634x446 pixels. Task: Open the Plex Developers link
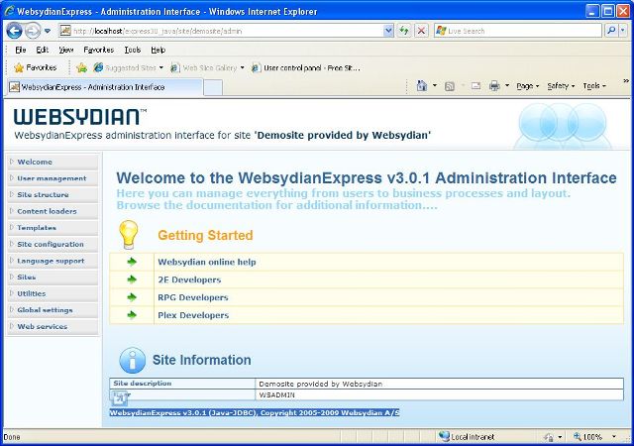[x=193, y=315]
